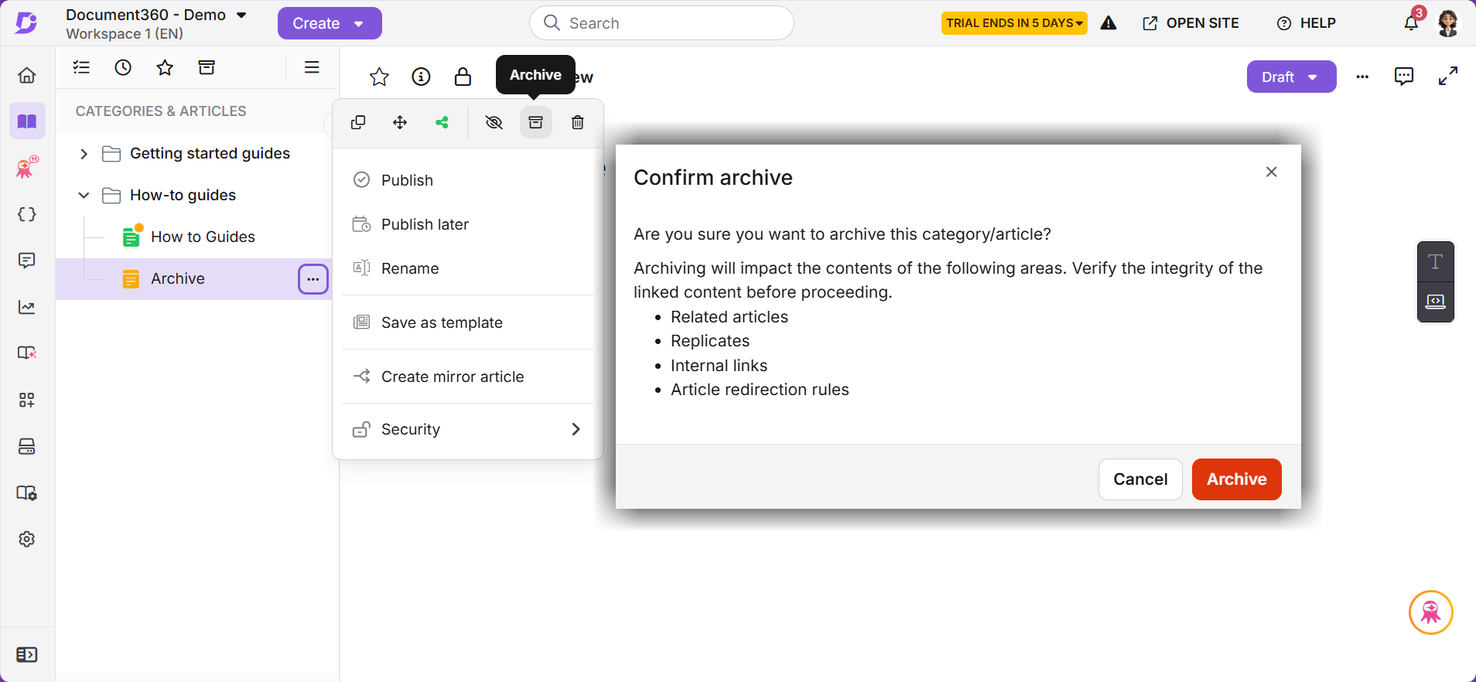Click the lock security icon in editor header
The height and width of the screenshot is (682, 1476).
pos(463,77)
